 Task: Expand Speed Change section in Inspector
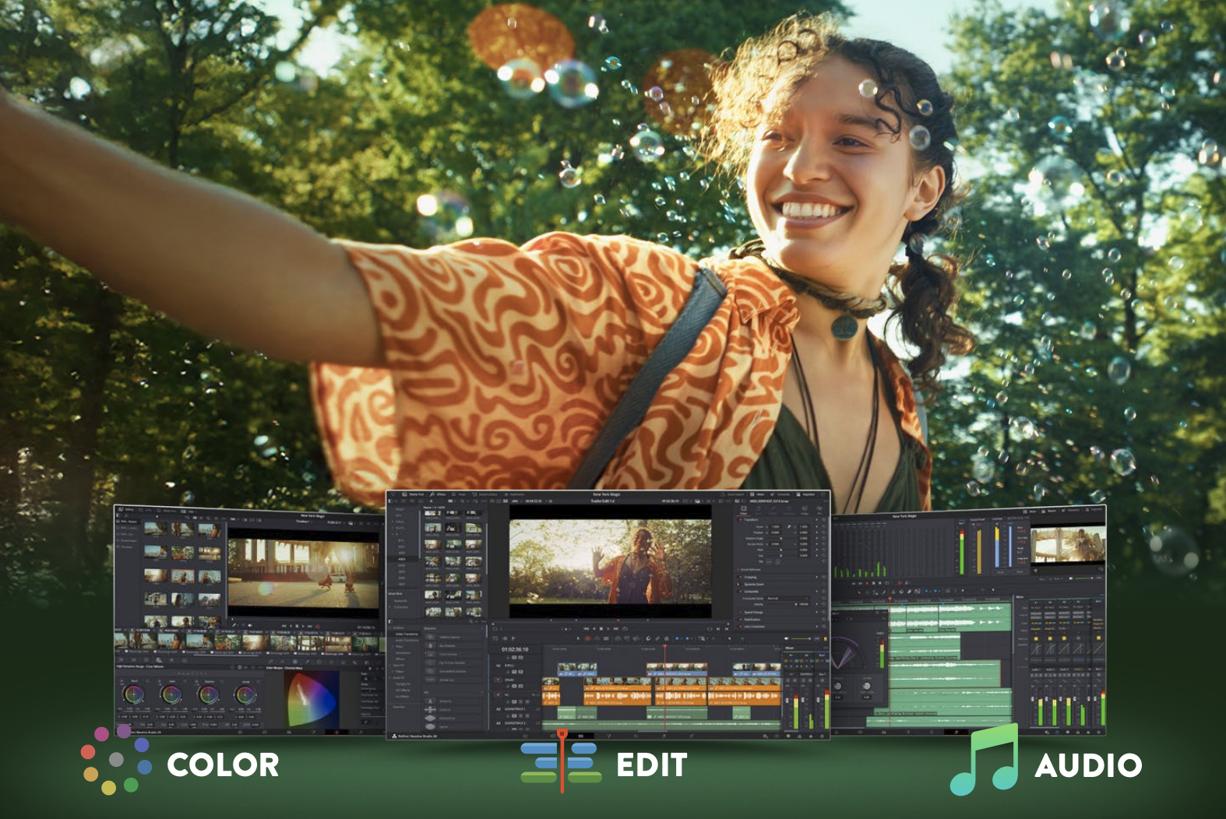(753, 612)
